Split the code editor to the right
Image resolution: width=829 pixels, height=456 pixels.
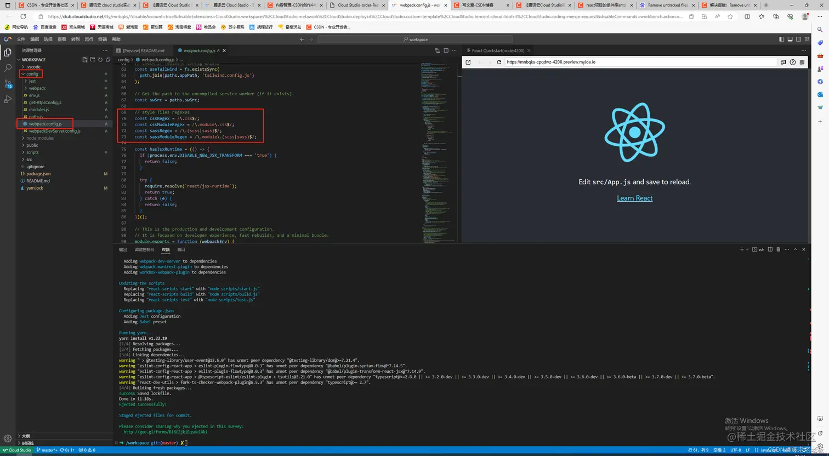(446, 50)
